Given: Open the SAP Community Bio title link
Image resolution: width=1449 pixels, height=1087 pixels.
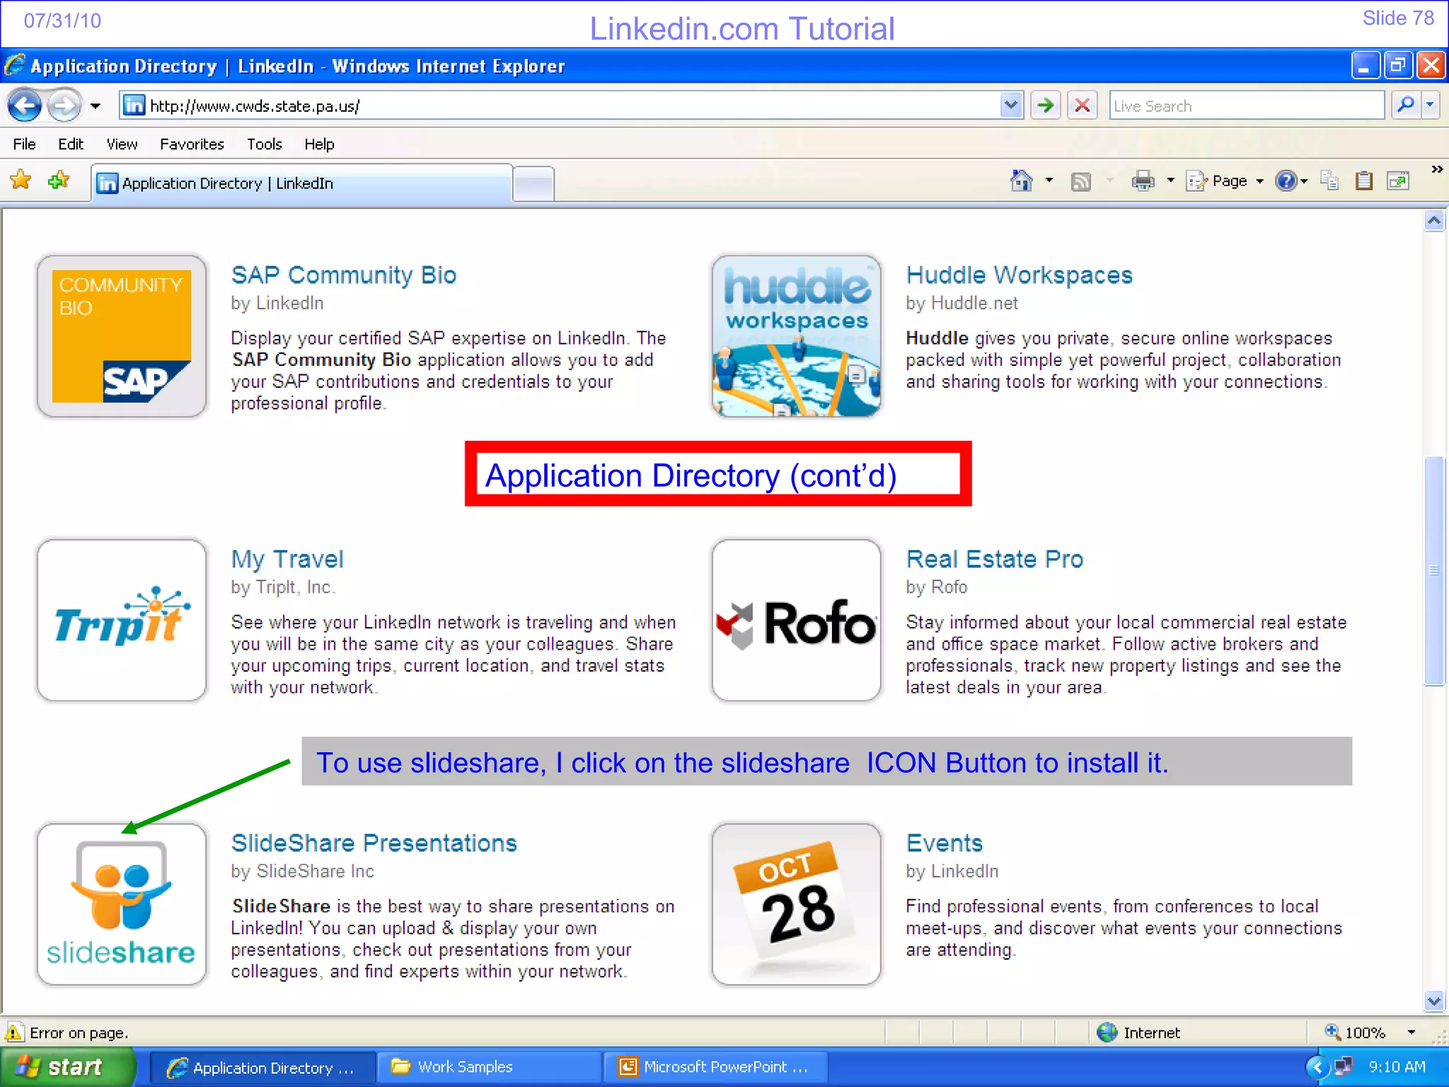Looking at the screenshot, I should [x=344, y=275].
